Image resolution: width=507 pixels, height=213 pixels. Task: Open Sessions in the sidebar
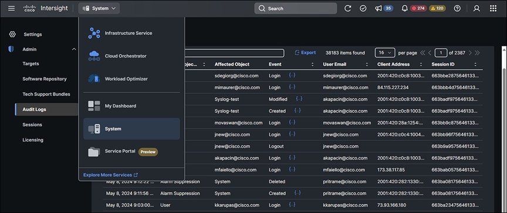(32, 124)
